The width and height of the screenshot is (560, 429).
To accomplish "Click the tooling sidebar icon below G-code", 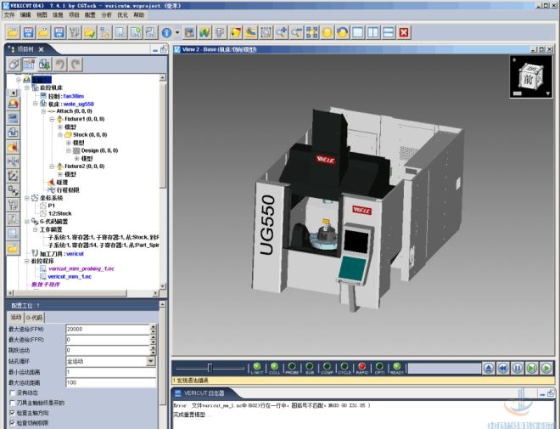I will point(14,205).
